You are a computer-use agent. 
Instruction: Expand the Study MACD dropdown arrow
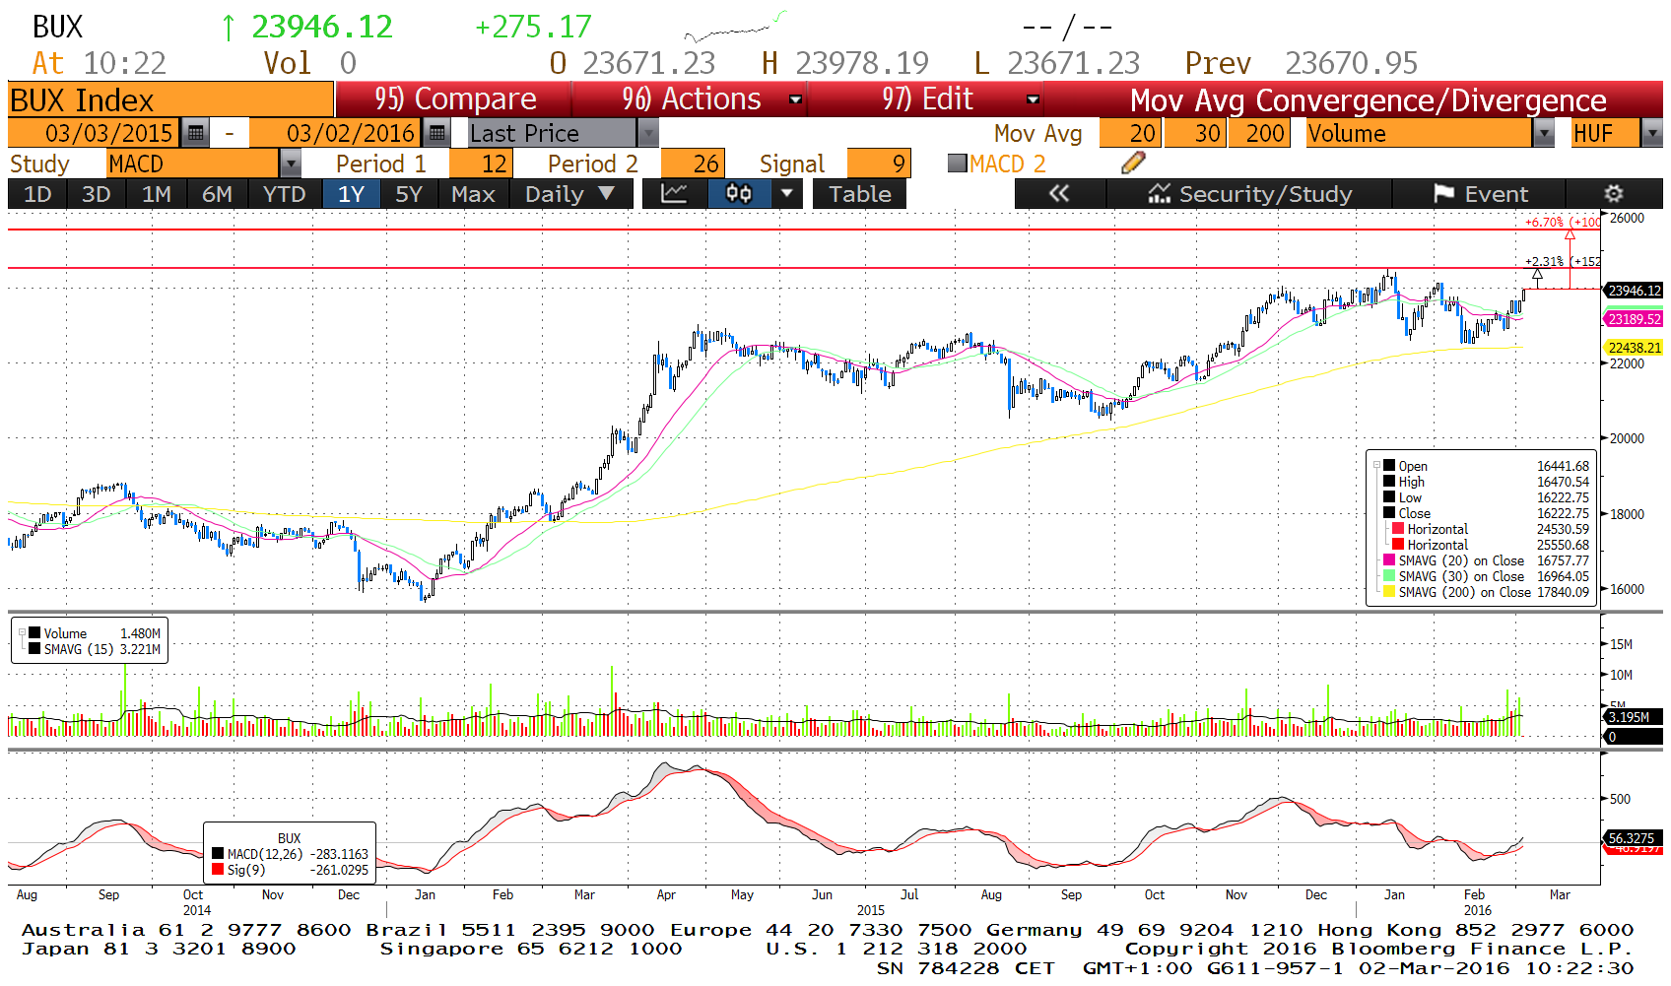291,164
